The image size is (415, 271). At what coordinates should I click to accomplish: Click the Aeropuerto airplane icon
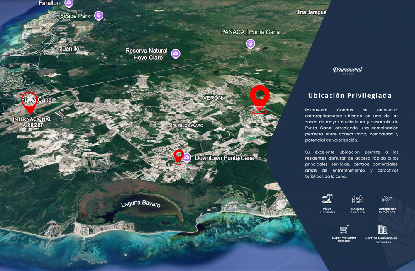click(x=387, y=199)
